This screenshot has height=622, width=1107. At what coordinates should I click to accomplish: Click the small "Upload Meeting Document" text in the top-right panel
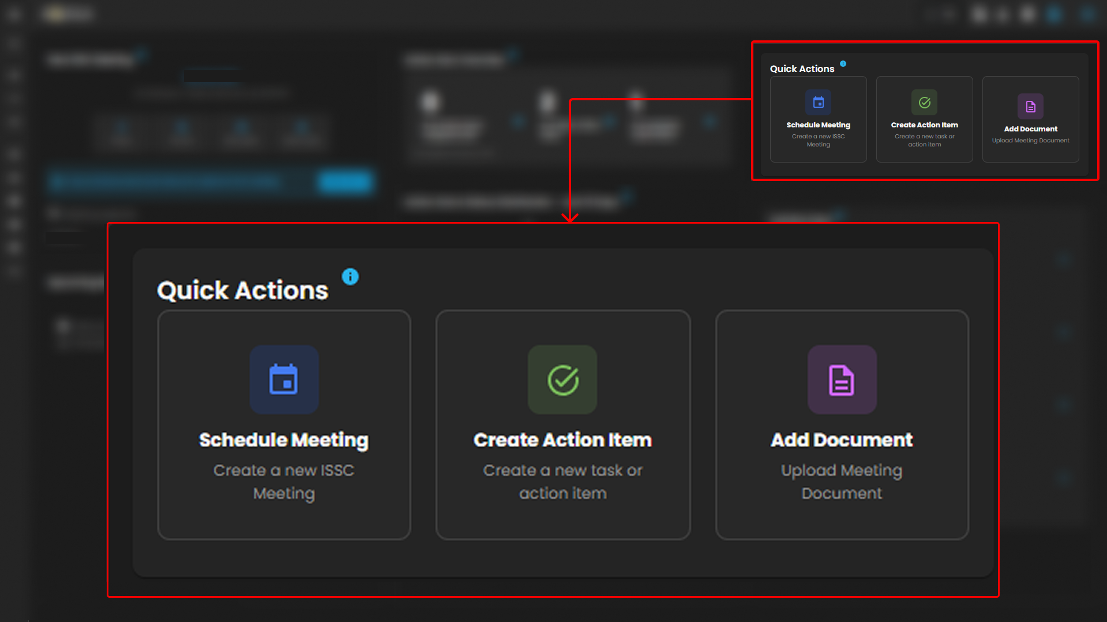click(x=1030, y=141)
